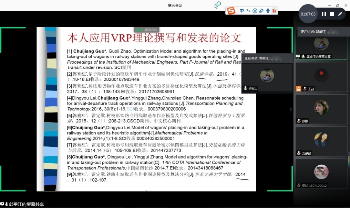Click bottom-left label 郭垂江的屏幕共享

click(26, 204)
